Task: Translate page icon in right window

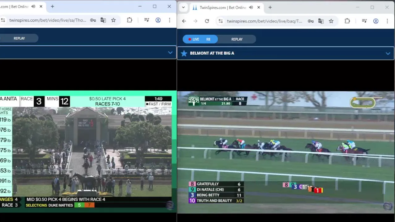Action: (321, 21)
